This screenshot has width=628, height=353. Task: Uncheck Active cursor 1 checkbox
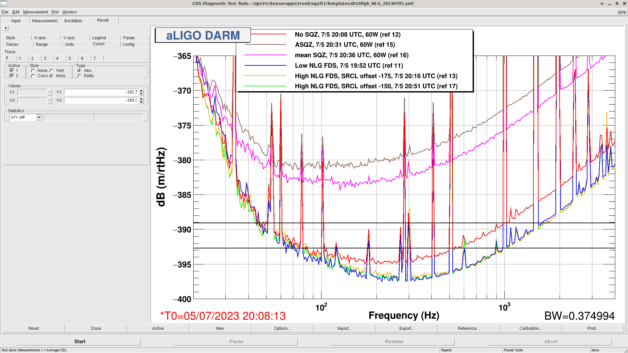pos(12,71)
